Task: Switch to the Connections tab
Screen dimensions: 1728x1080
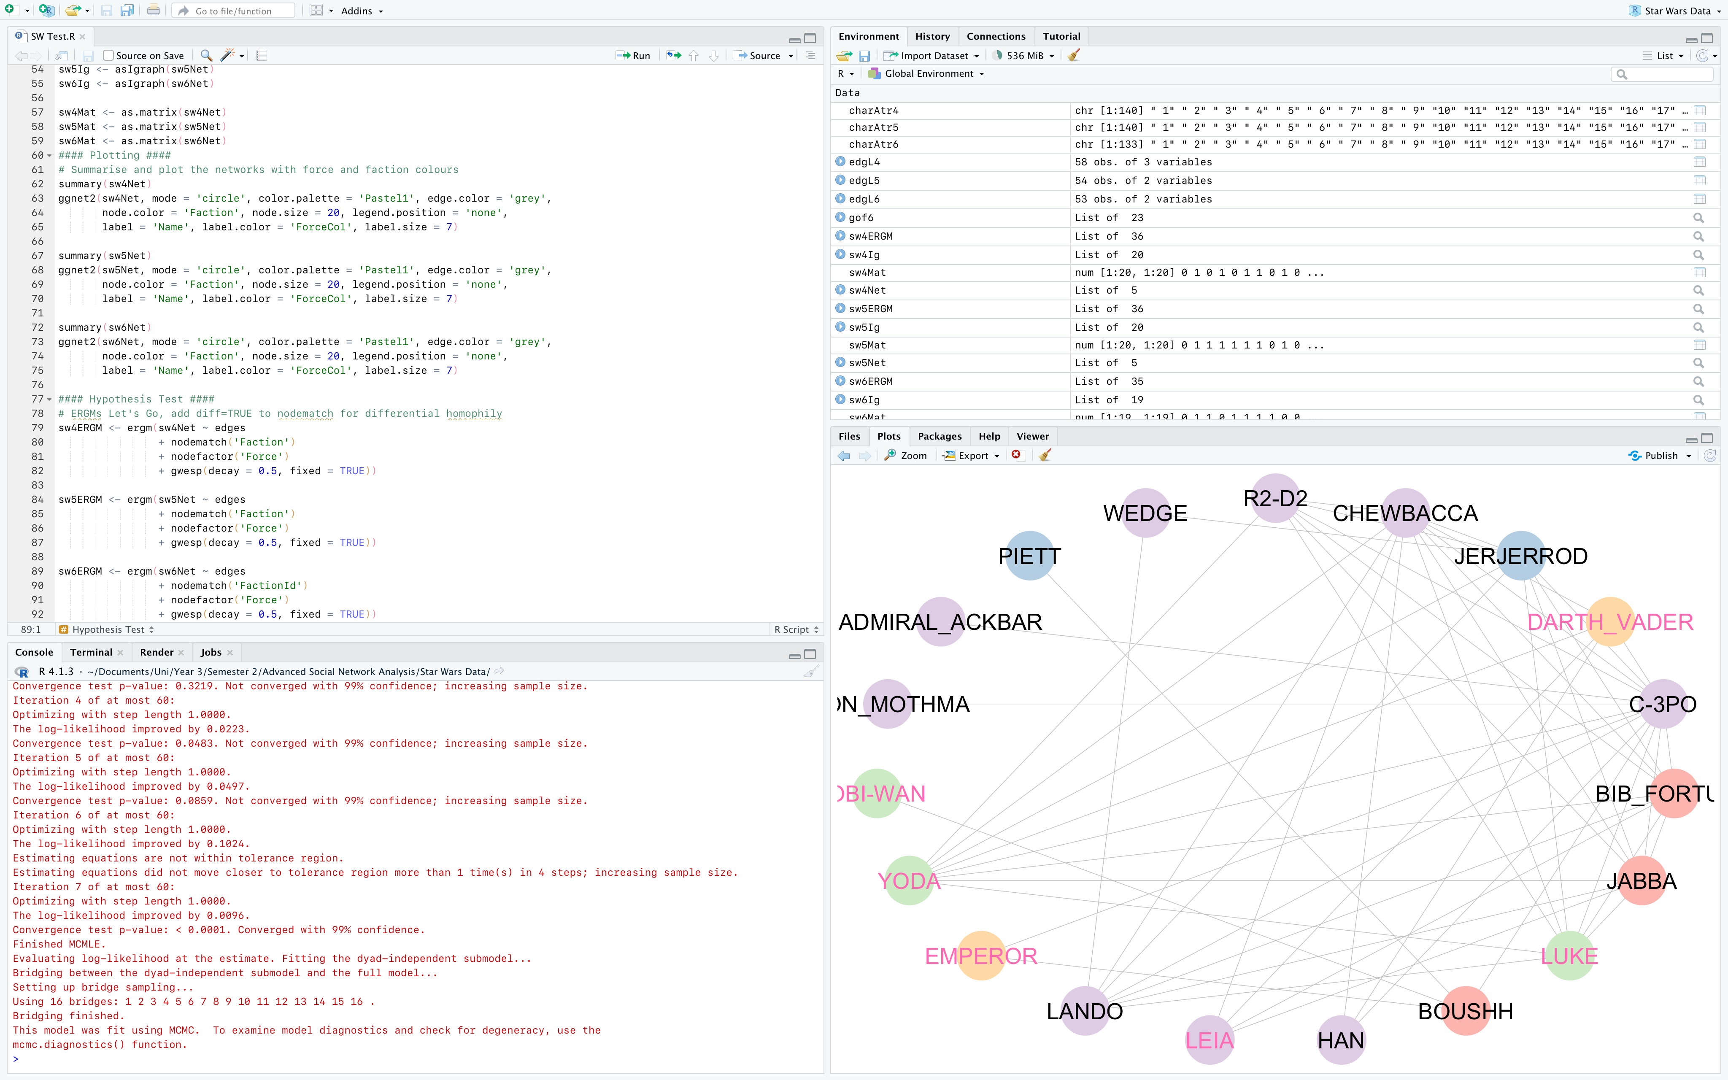Action: tap(996, 36)
